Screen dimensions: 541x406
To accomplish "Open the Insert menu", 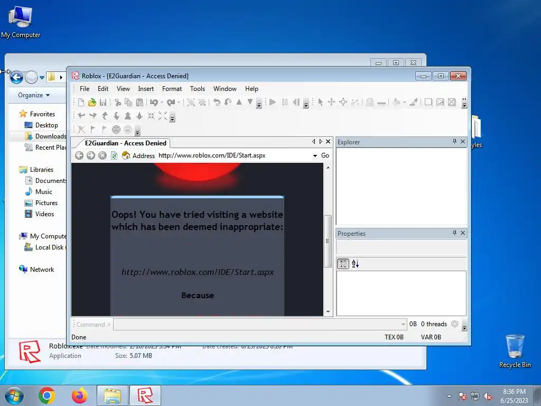I will (146, 89).
